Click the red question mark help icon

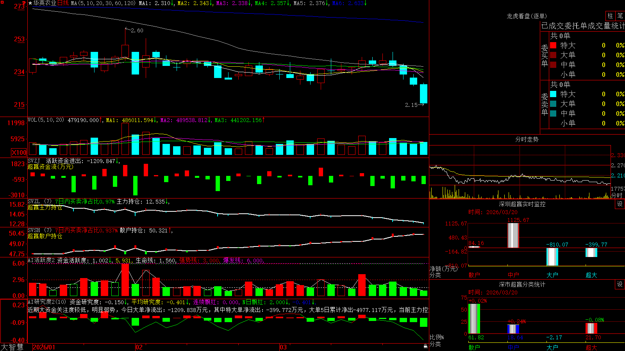pos(24,3)
